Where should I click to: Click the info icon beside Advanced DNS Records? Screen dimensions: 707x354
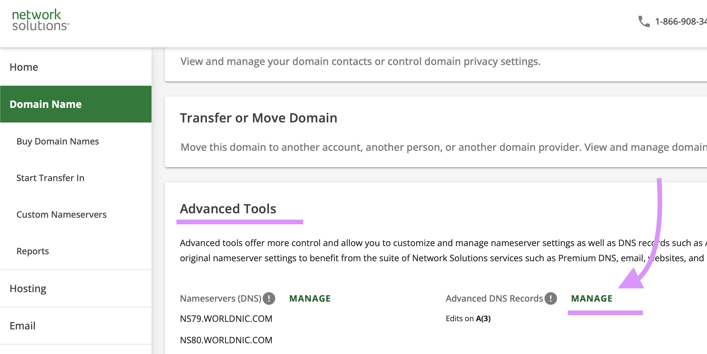(x=551, y=298)
